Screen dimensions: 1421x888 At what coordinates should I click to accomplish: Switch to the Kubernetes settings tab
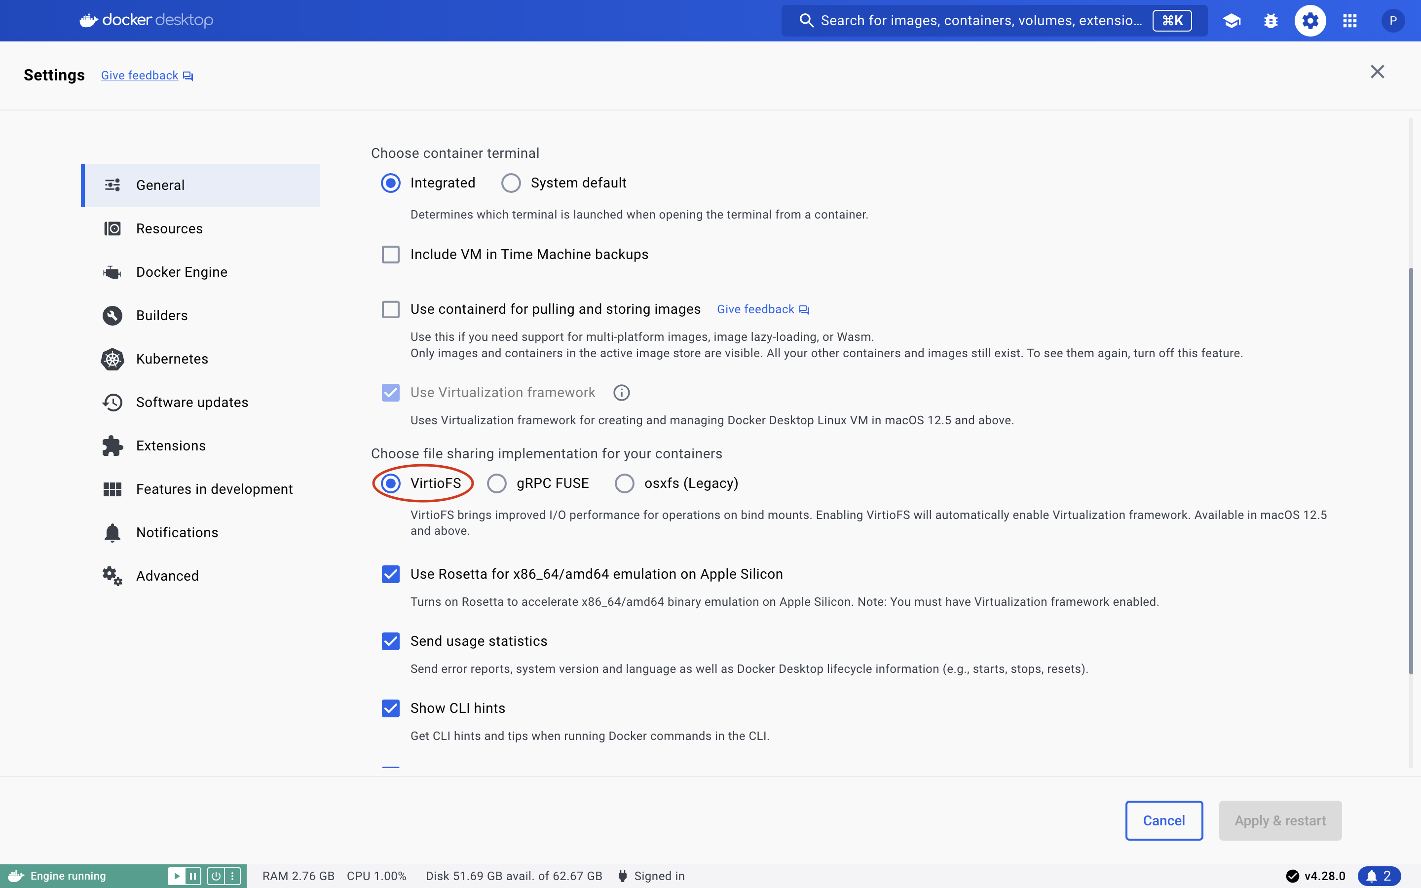coord(200,359)
